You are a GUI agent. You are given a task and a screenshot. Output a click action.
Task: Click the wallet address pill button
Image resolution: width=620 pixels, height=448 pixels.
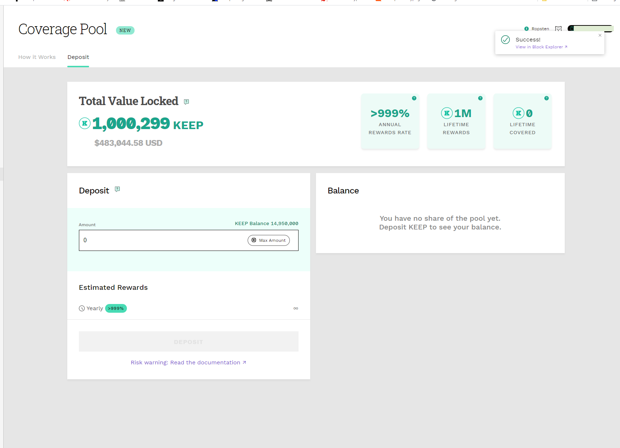pos(590,29)
